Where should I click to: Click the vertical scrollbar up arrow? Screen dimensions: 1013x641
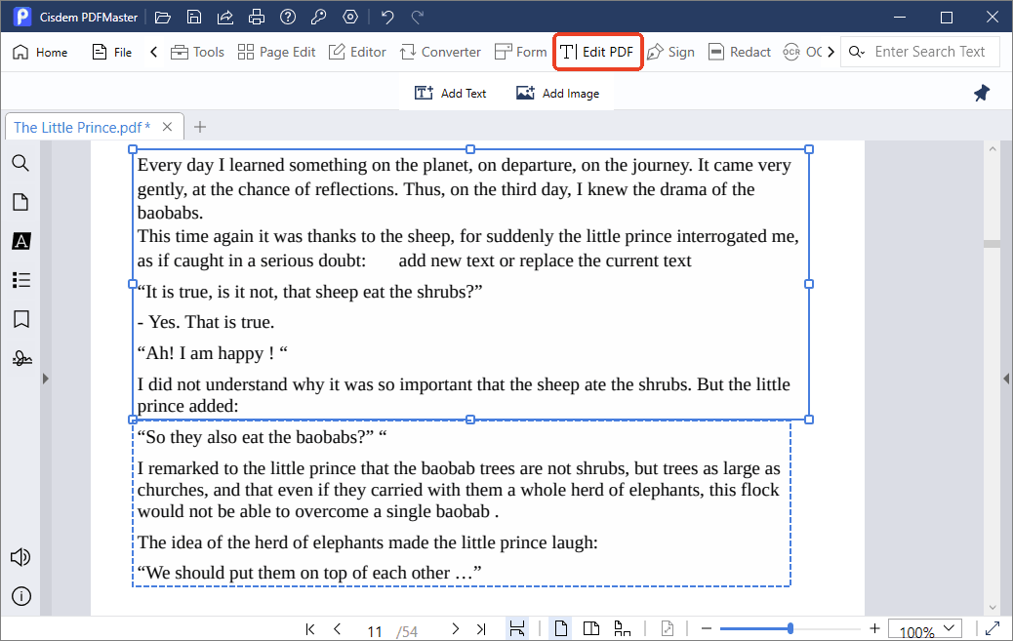[x=993, y=149]
